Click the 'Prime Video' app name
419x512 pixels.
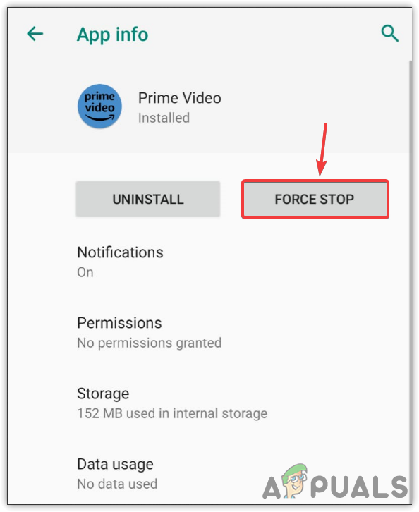click(180, 98)
